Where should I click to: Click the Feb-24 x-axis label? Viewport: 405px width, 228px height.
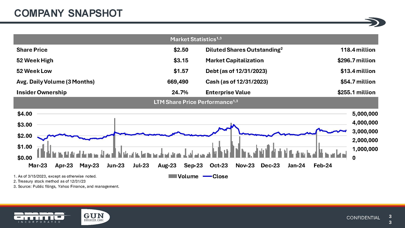coord(323,165)
